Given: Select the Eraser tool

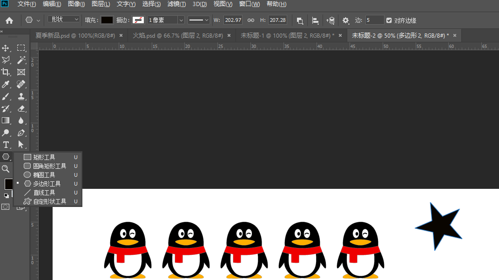Looking at the screenshot, I should tap(21, 108).
